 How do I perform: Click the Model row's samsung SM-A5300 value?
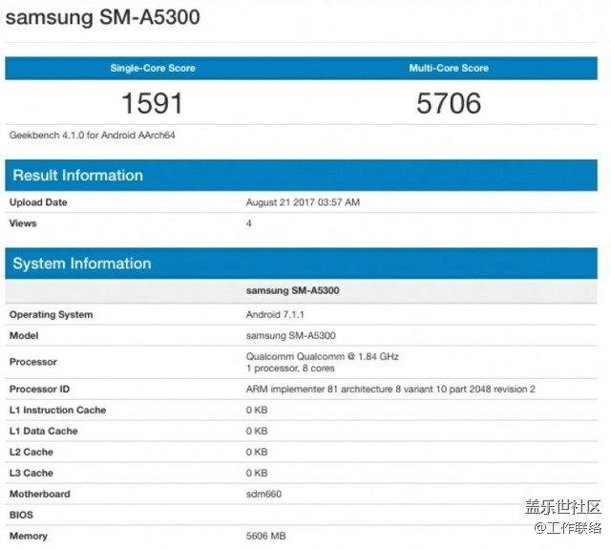pyautogui.click(x=290, y=335)
